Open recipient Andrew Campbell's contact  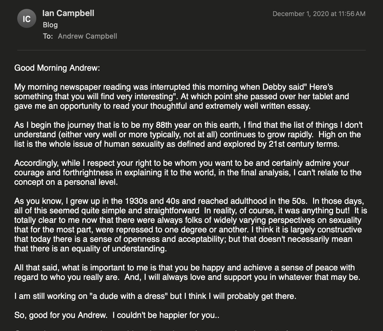click(87, 36)
